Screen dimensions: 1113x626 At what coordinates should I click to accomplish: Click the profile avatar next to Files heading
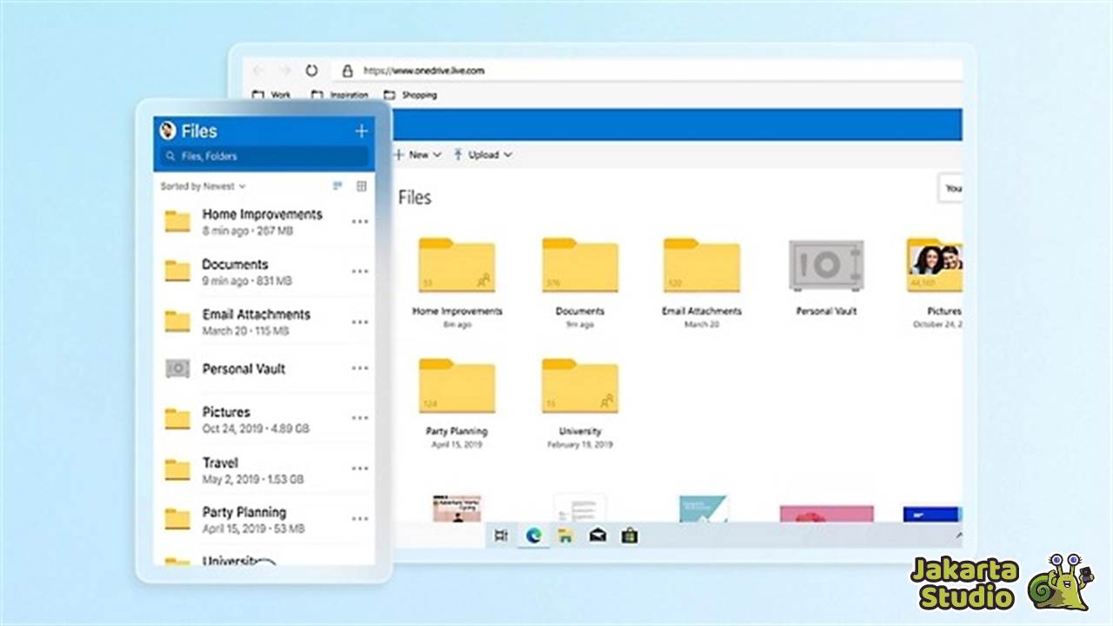click(x=170, y=130)
